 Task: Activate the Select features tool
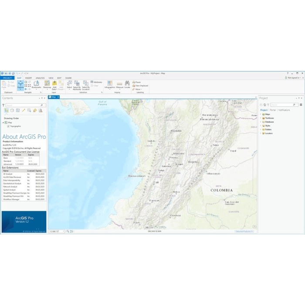click(69, 85)
